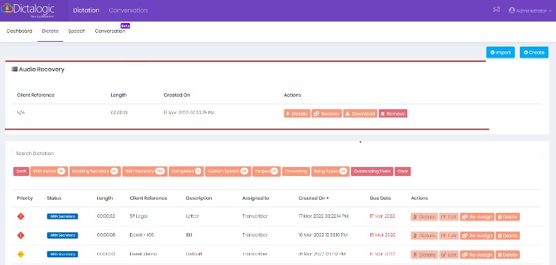
Task: Click the N/A client reference cell
Action: coord(21,113)
